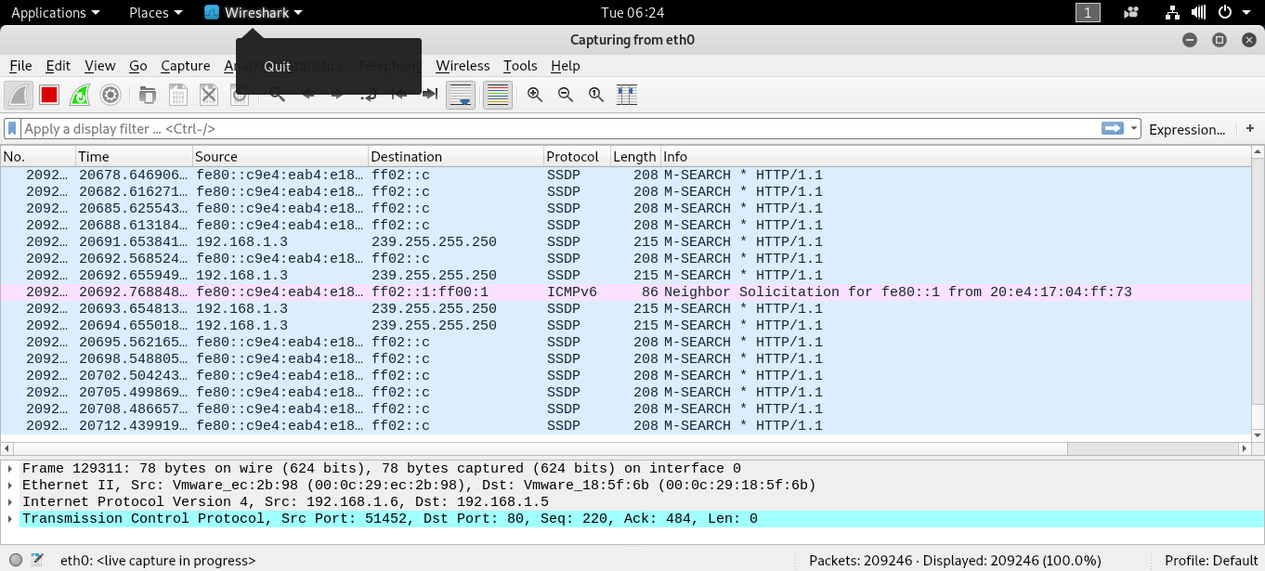
Task: Click Profile: Default in status bar
Action: pos(1211,560)
